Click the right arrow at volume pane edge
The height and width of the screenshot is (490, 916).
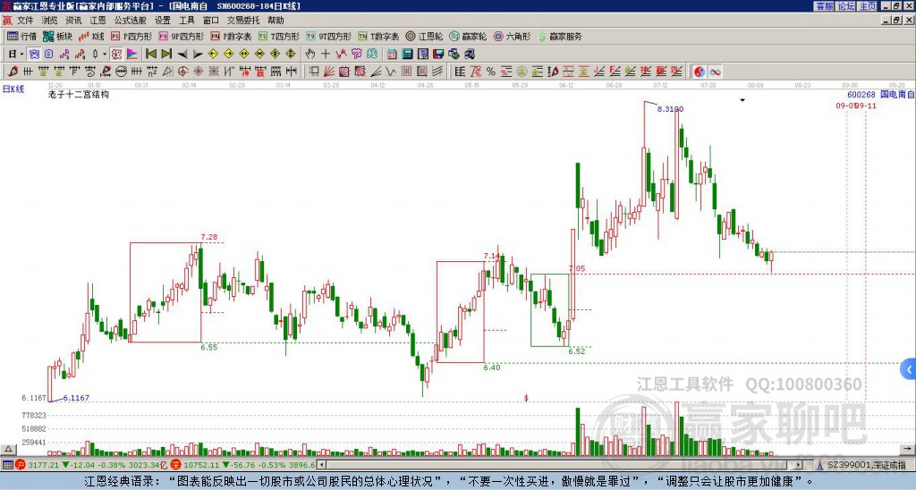908,449
